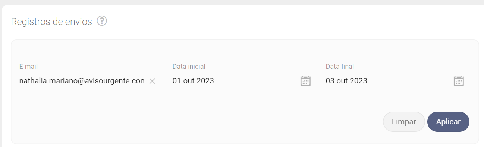Focus the E-mail input field
484x147 pixels.
82,81
